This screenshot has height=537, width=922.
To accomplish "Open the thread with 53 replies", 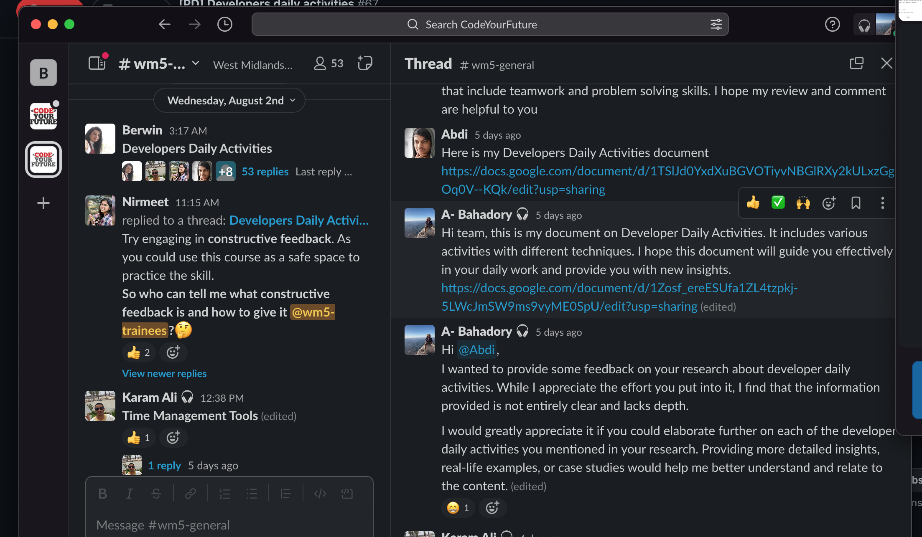I will [x=265, y=171].
